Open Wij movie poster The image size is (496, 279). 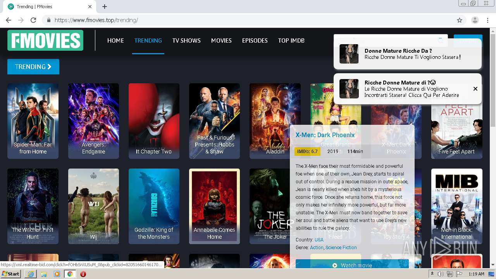[93, 206]
